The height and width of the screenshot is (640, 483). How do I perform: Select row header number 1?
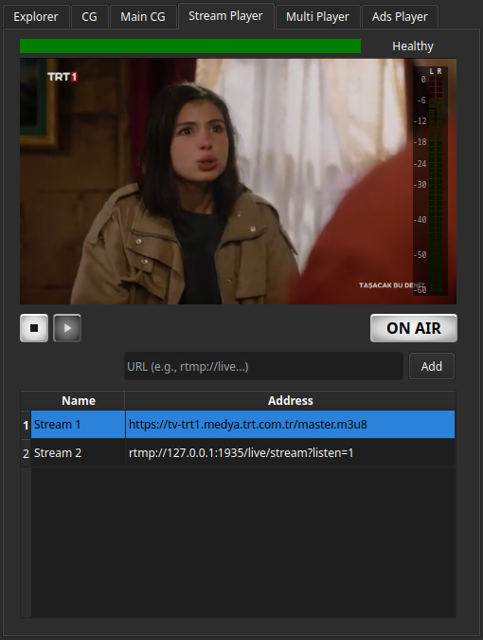coord(26,425)
